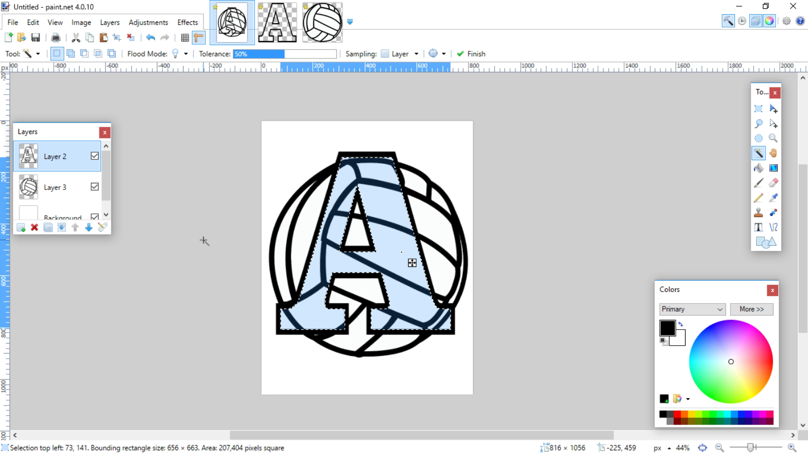This screenshot has width=808, height=454.
Task: Toggle Layer 3 visibility checkbox
Action: pos(95,187)
